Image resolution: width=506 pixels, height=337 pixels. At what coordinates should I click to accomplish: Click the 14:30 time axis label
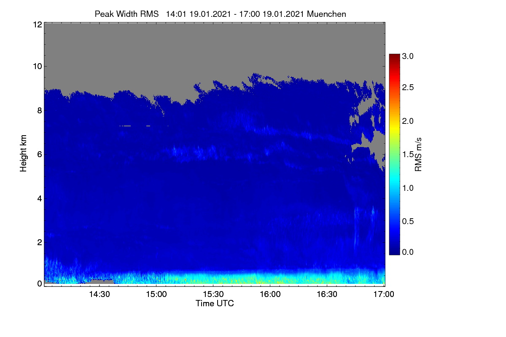click(x=100, y=294)
